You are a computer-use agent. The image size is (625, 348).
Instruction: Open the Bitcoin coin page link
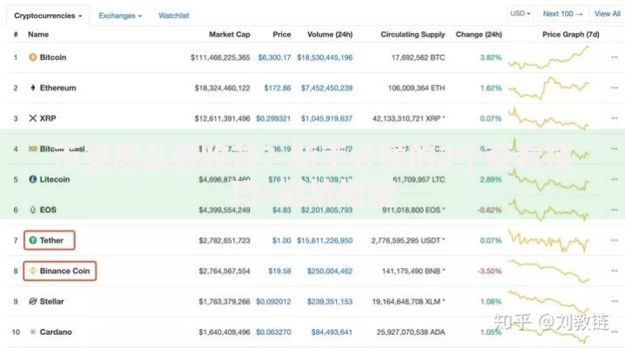[x=53, y=57]
